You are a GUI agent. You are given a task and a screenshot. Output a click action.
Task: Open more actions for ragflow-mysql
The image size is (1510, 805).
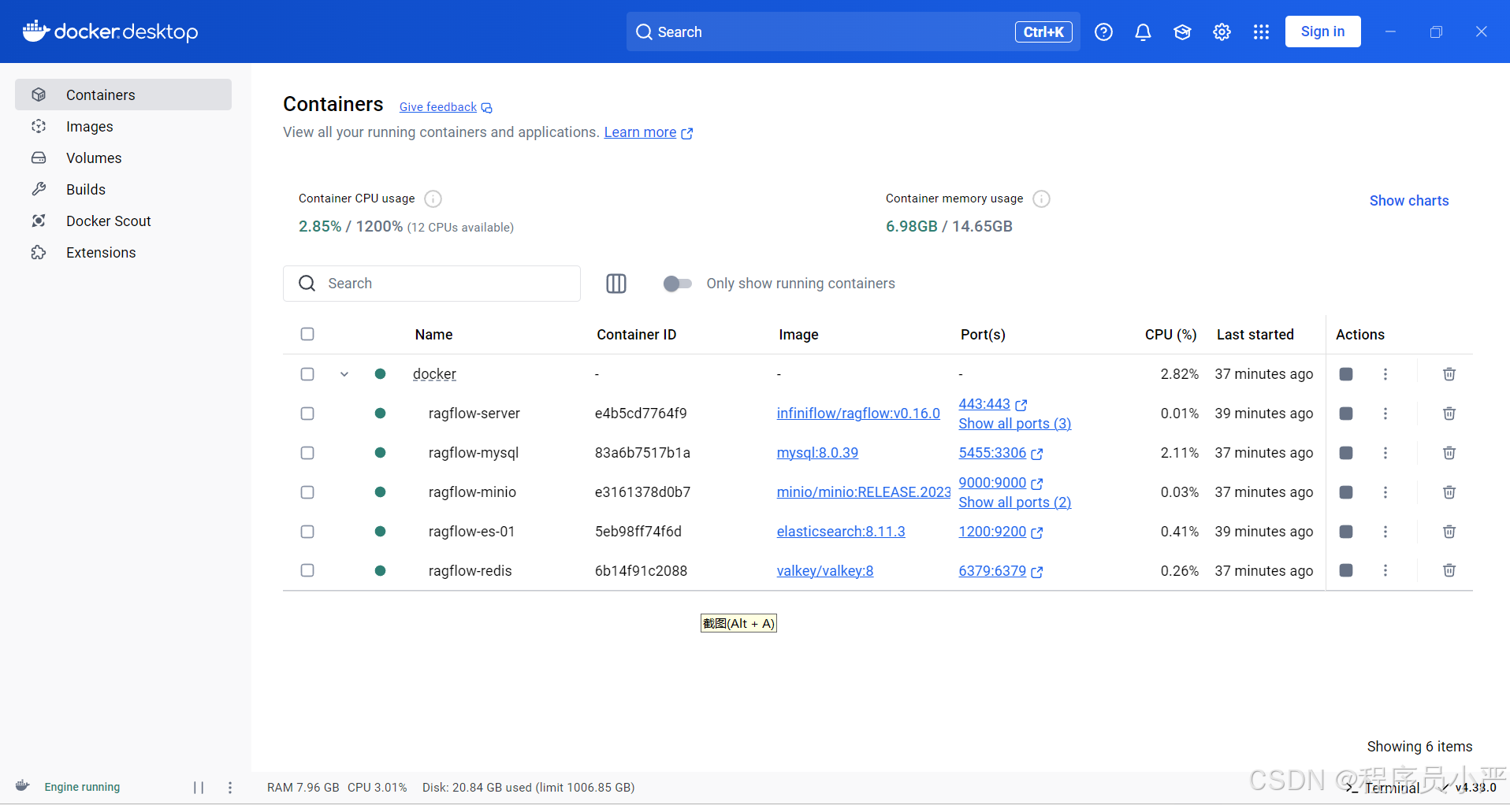click(1385, 453)
